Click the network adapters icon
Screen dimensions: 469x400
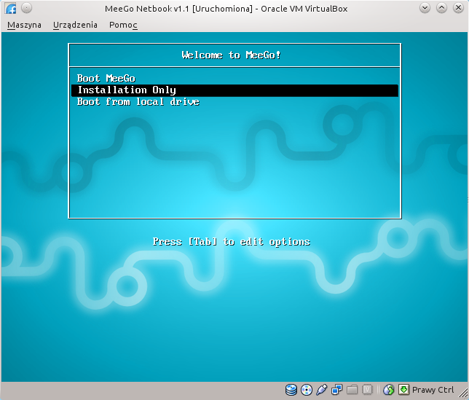click(336, 390)
